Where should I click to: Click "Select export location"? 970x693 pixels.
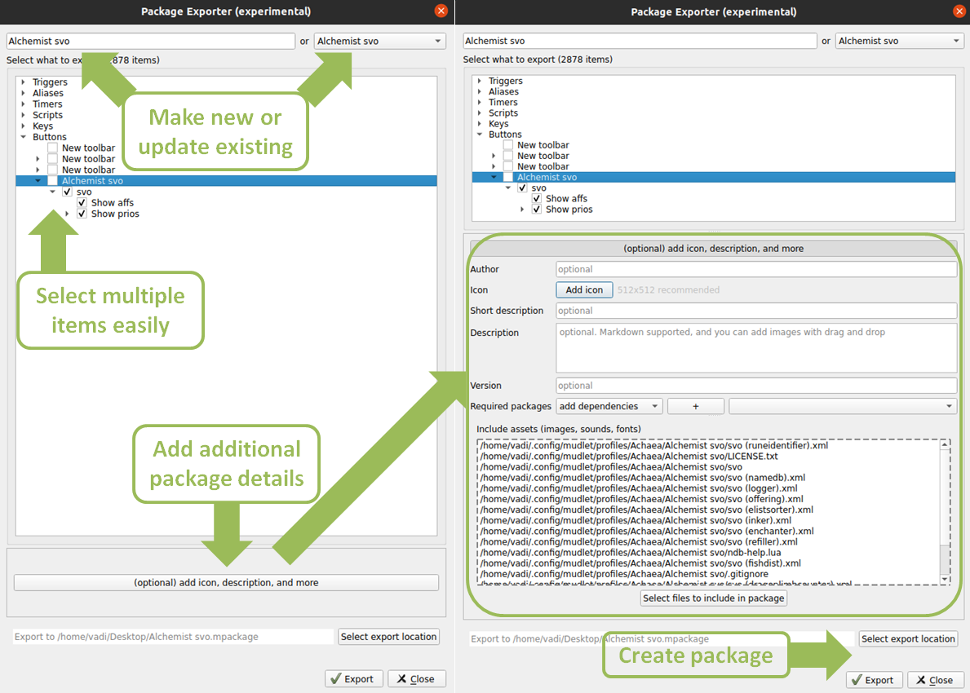[908, 638]
